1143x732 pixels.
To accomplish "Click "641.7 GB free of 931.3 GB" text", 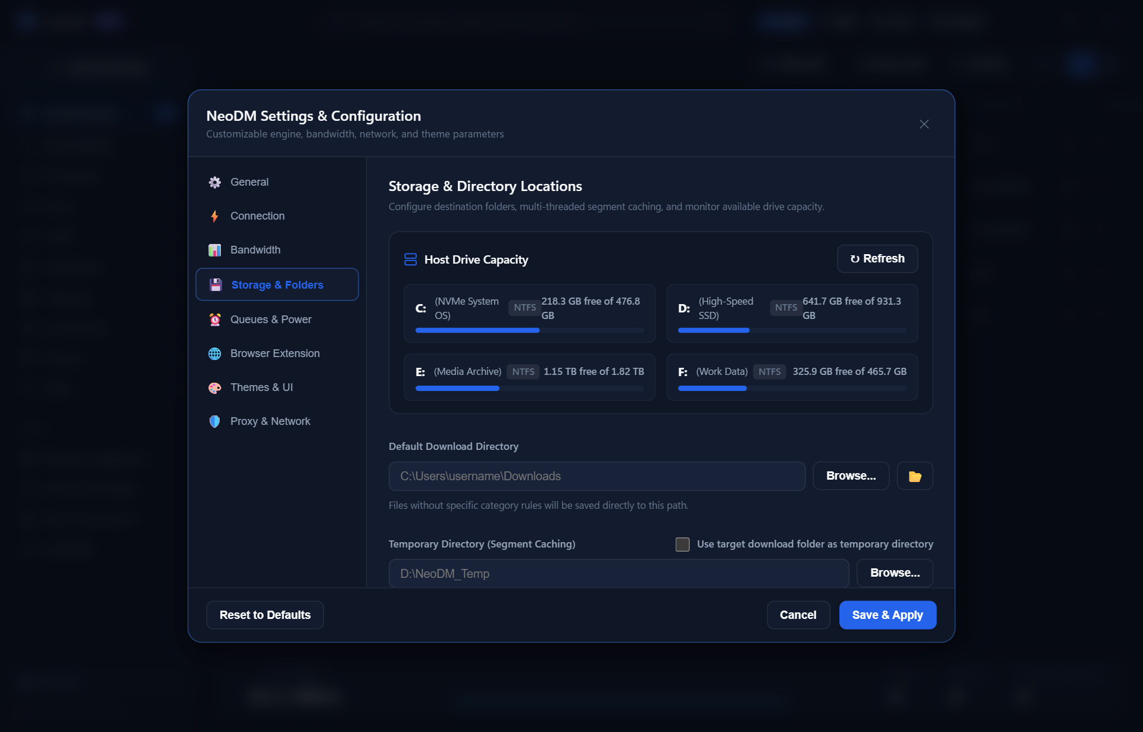I will [x=853, y=308].
